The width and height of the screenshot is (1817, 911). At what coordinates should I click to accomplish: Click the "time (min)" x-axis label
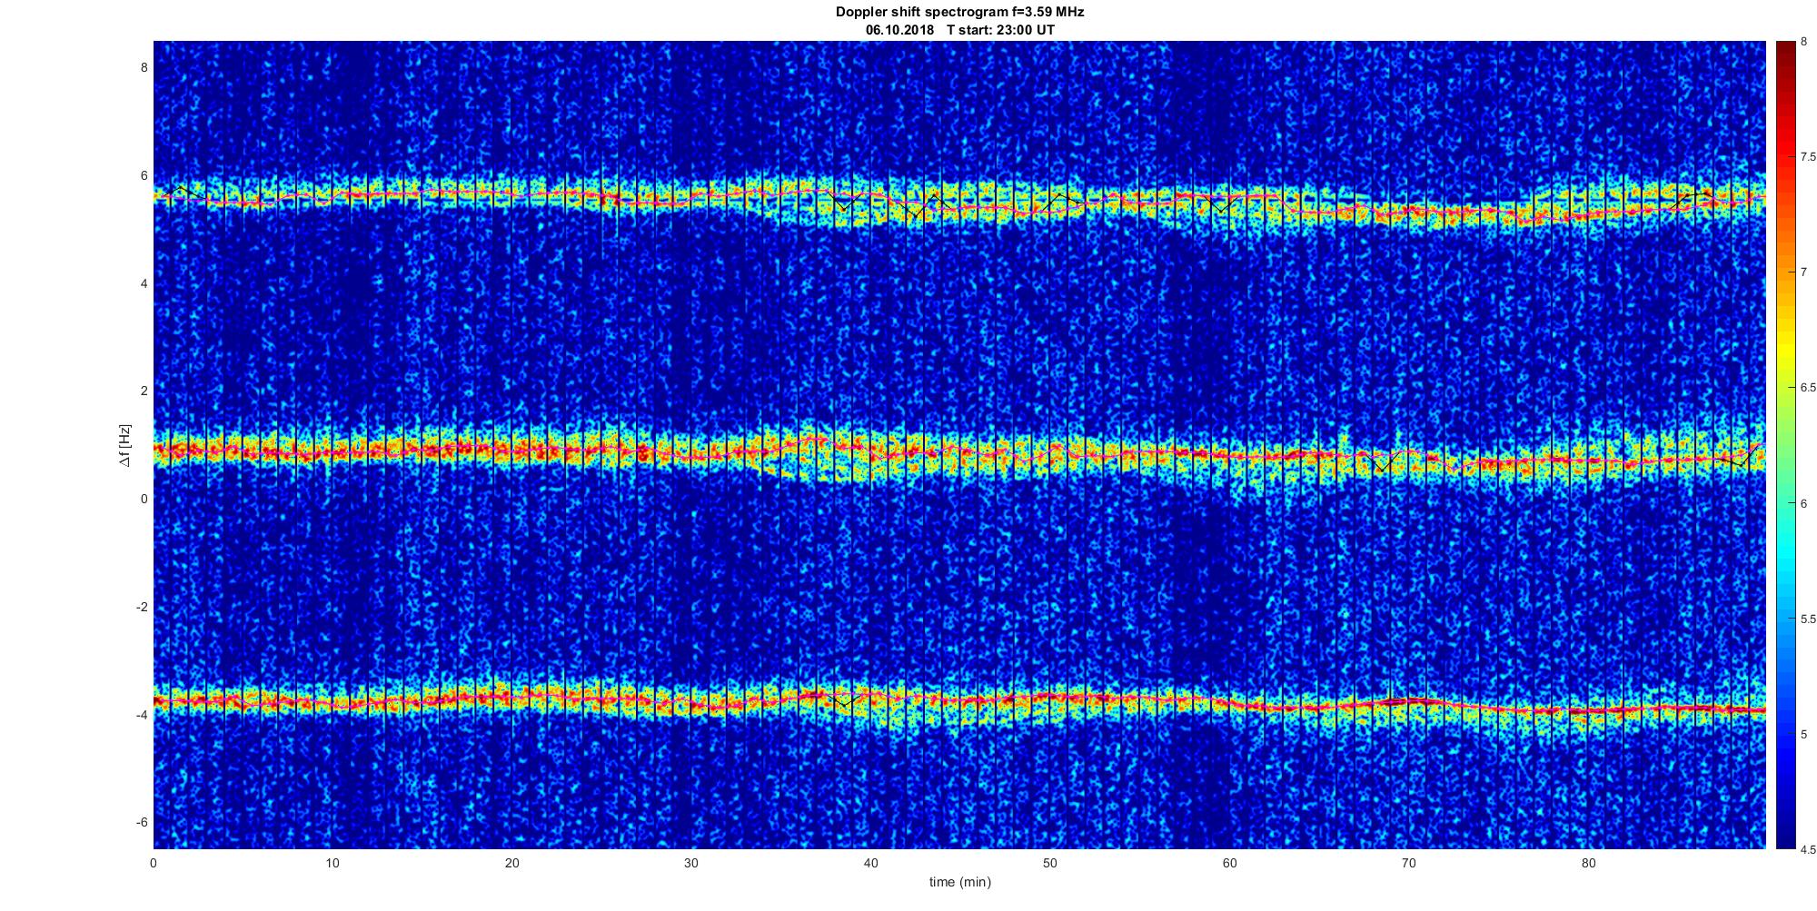tap(959, 882)
